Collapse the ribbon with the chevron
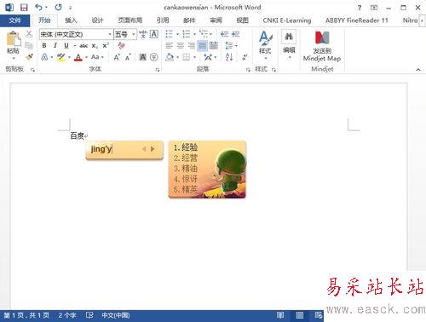 click(x=418, y=69)
